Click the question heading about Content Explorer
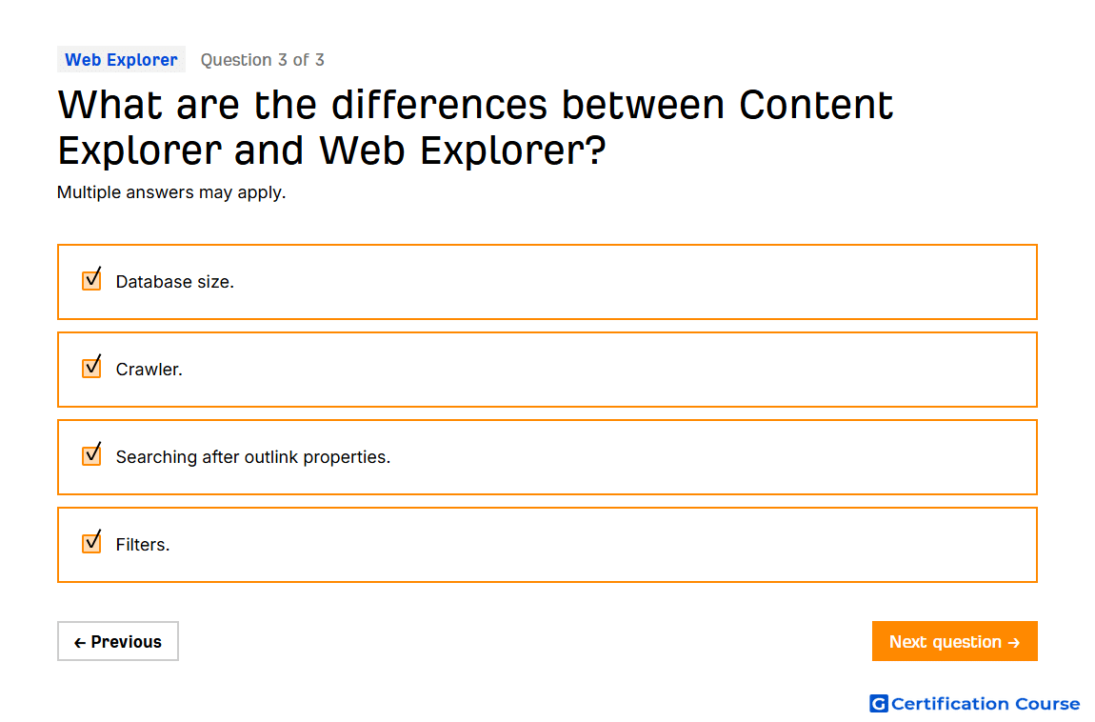The width and height of the screenshot is (1095, 722). point(475,127)
